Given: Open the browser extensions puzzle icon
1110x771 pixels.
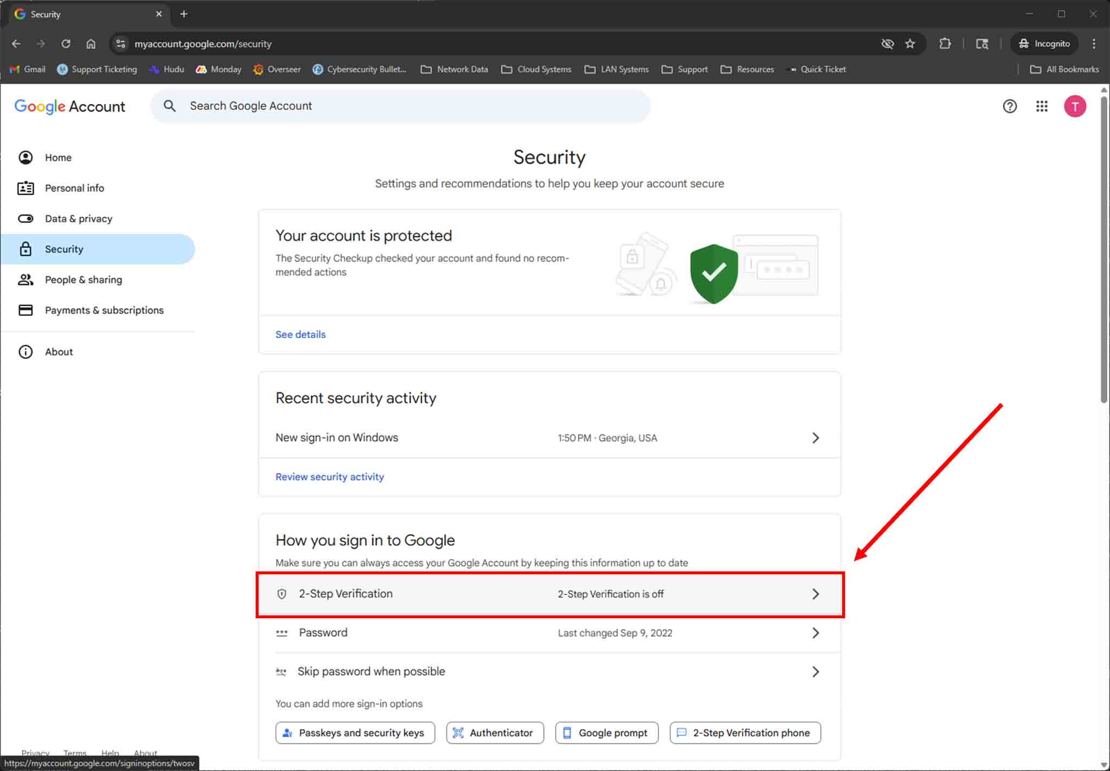Looking at the screenshot, I should [945, 44].
